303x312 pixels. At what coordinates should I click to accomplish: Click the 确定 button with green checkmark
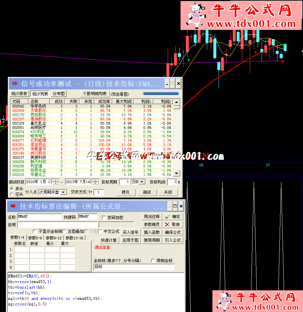(173, 217)
